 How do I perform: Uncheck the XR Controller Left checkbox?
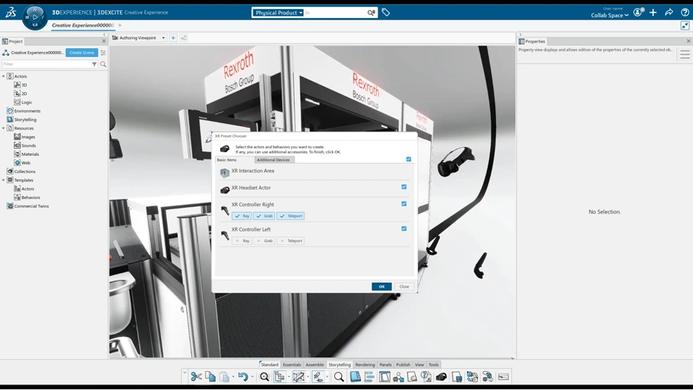click(404, 229)
